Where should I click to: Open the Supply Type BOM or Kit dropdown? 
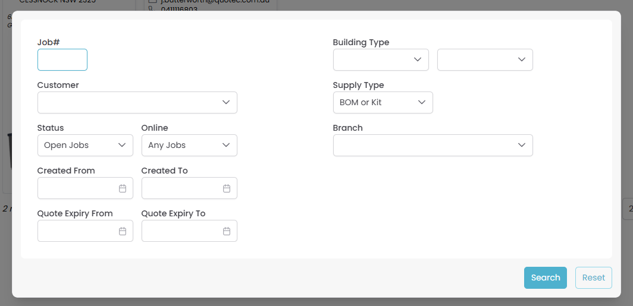(x=383, y=103)
